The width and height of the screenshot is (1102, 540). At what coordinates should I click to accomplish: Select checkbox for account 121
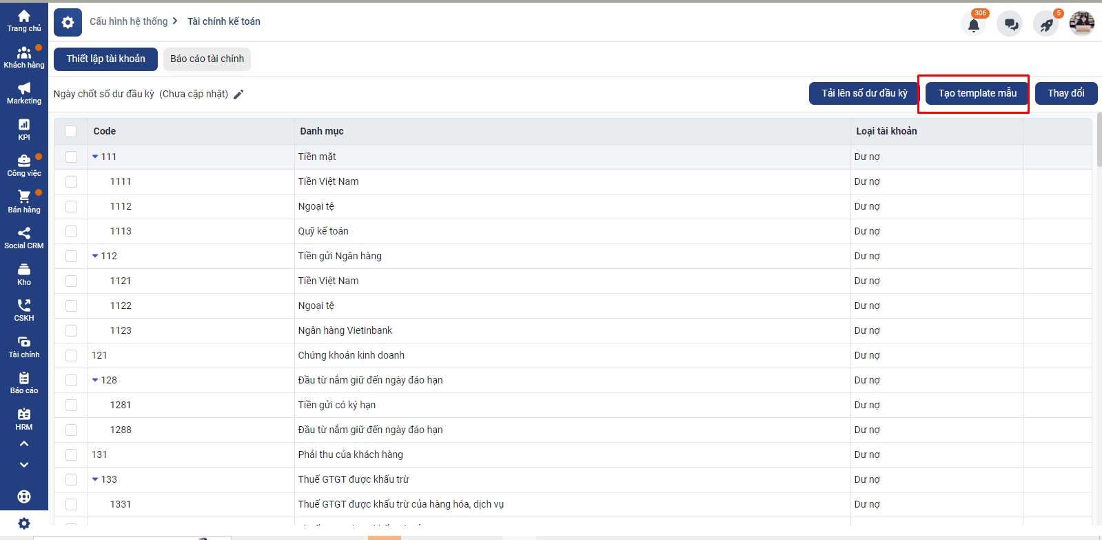click(71, 355)
